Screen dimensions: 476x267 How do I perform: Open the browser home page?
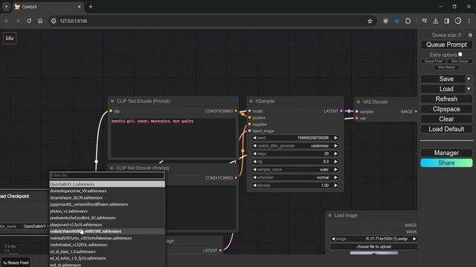pos(40,21)
